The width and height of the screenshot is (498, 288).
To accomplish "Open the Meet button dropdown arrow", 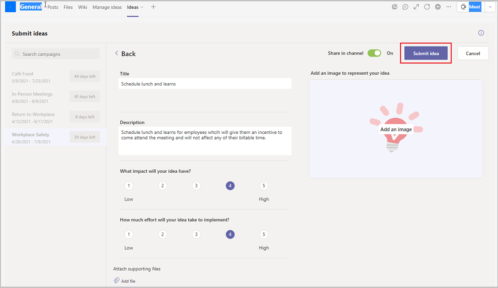I will [490, 7].
